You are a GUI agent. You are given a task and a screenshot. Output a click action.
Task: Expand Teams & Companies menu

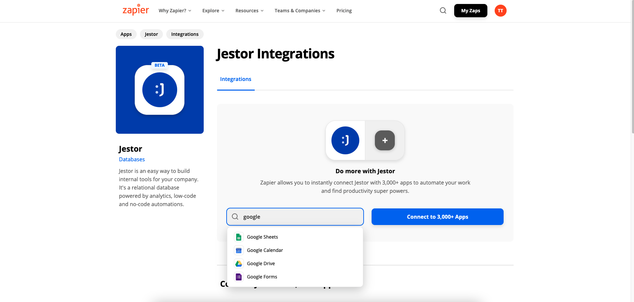(300, 11)
